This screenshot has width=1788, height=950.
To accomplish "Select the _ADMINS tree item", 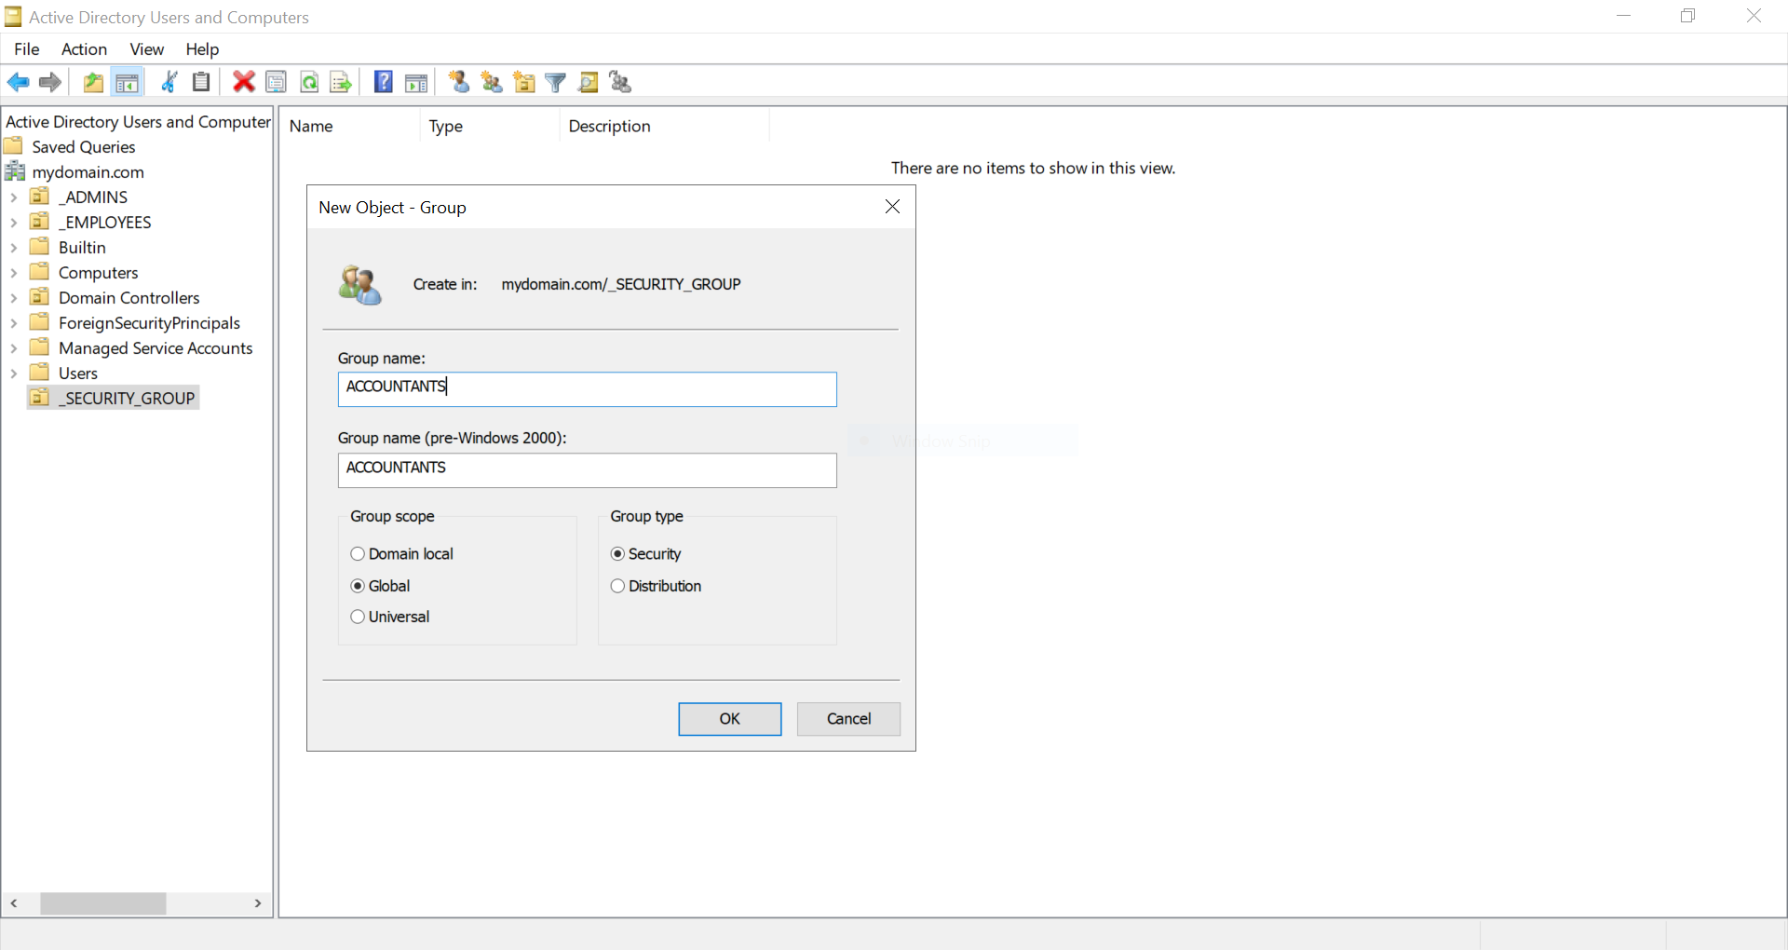I will pyautogui.click(x=93, y=197).
